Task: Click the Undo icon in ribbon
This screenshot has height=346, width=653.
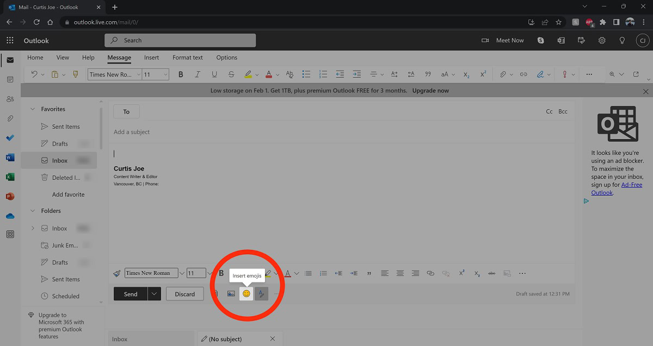Action: (34, 74)
